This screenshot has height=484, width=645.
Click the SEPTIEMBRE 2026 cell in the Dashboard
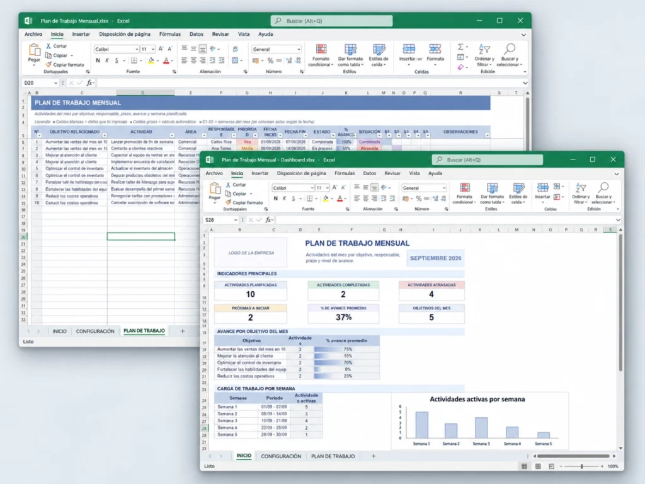coord(436,258)
